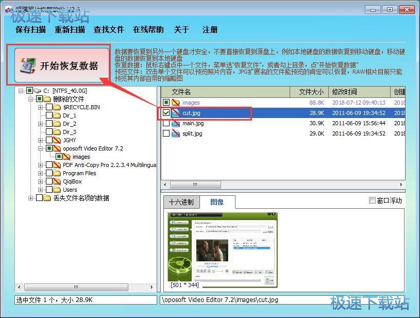
Task: Click the Users folder icon
Action: 57,190
